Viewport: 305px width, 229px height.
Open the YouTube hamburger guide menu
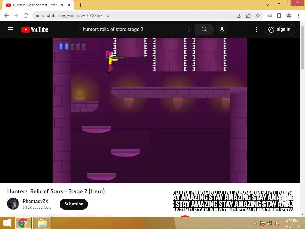11,30
